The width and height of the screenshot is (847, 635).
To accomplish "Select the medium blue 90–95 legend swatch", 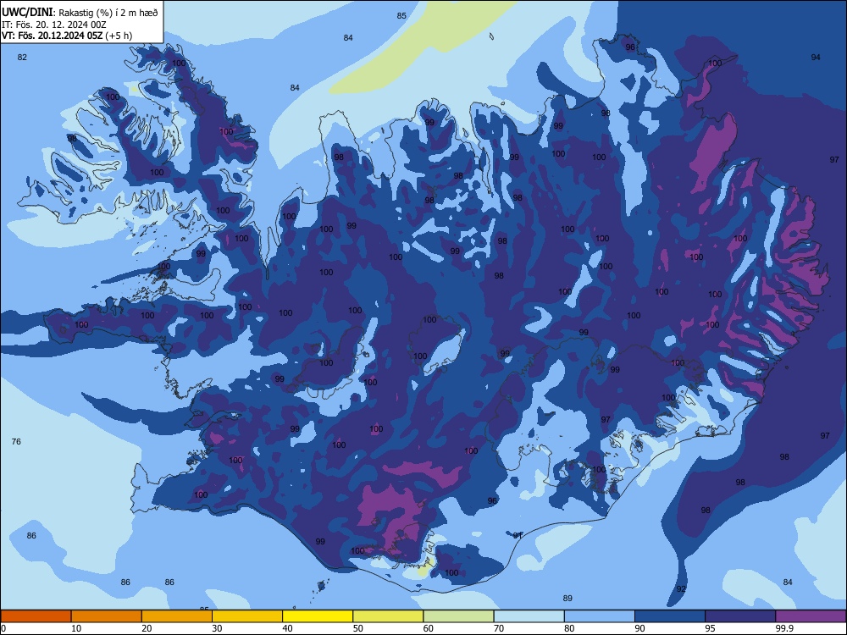I will coord(670,616).
